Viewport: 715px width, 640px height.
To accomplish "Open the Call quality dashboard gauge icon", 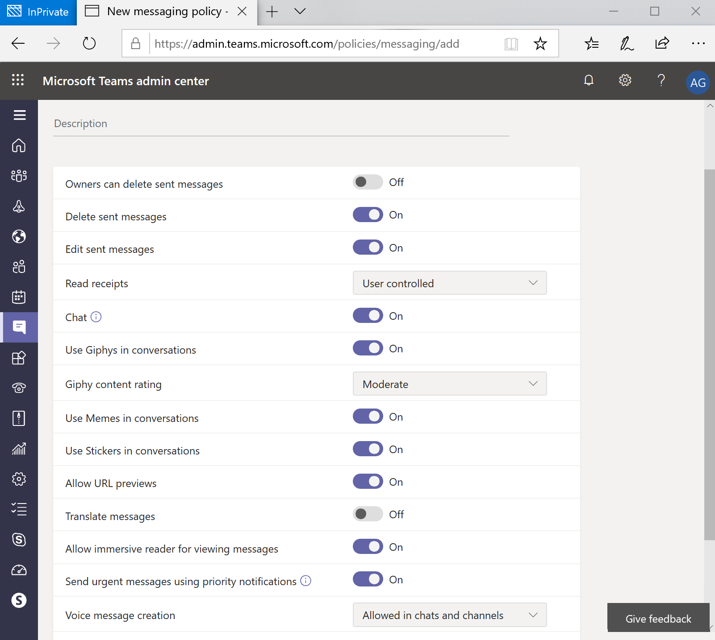I will pyautogui.click(x=19, y=570).
